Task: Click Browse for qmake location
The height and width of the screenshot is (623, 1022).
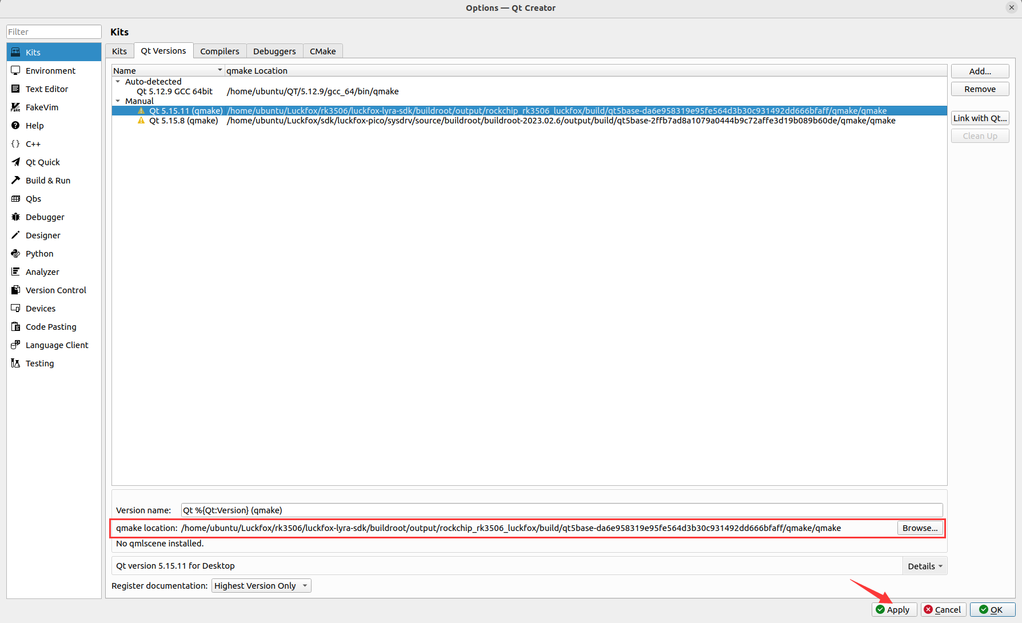Action: [x=920, y=528]
